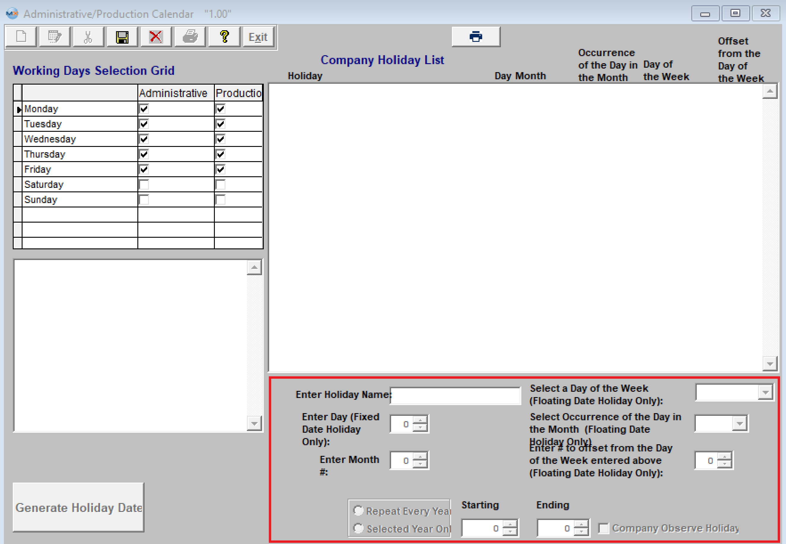Viewport: 786px width, 544px height.
Task: Click the holiday list scroll-down arrow
Action: click(x=770, y=364)
